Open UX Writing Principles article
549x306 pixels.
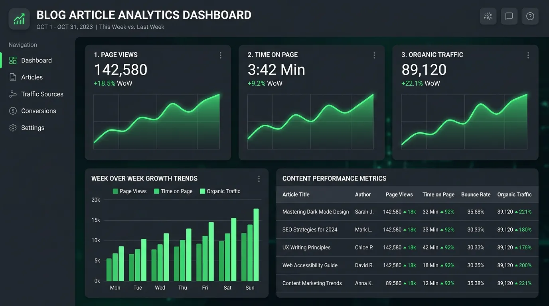[x=306, y=247]
